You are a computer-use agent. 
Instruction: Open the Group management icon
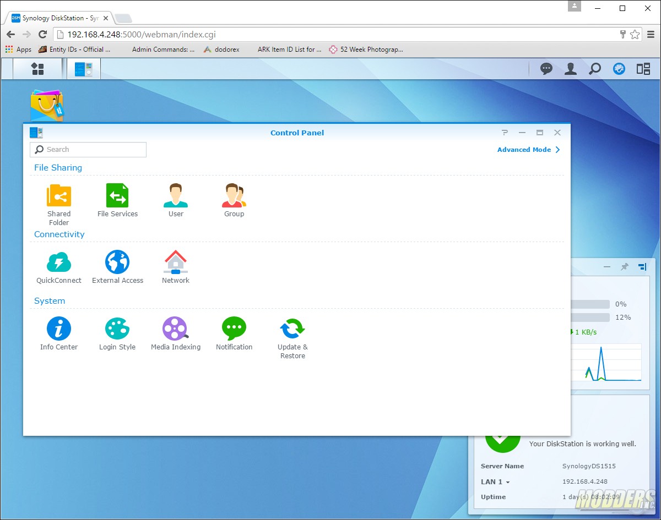234,200
